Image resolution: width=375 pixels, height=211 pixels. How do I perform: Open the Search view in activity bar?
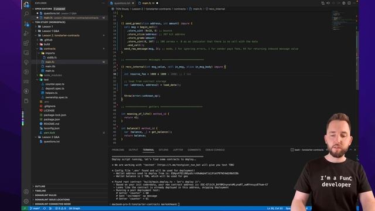[26, 13]
